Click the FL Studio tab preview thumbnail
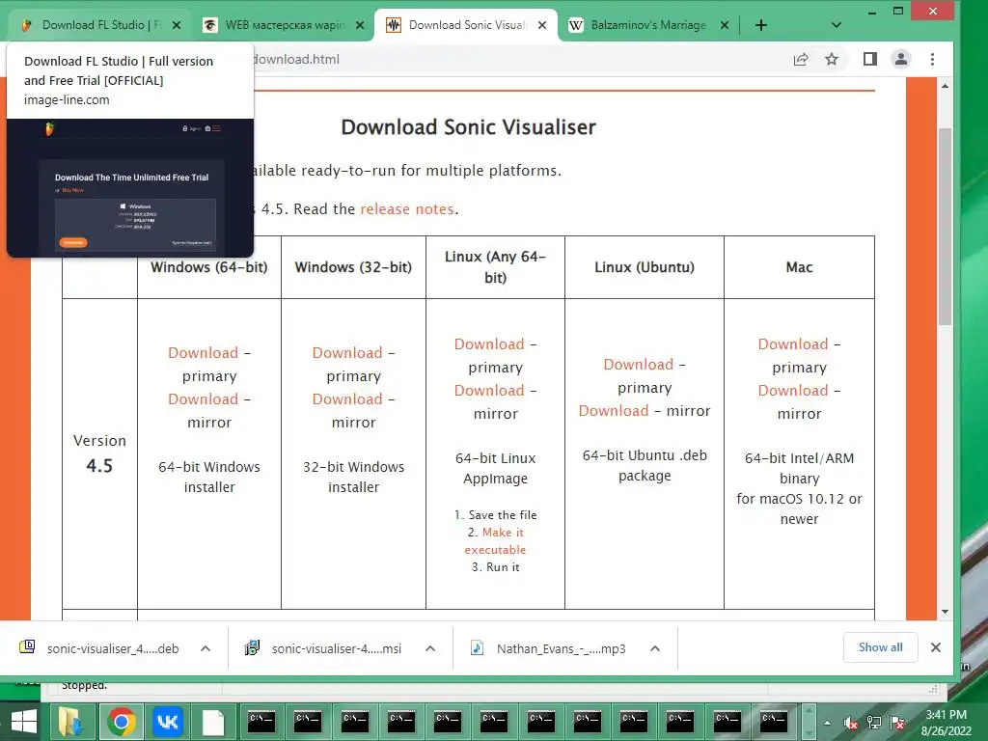 pyautogui.click(x=130, y=188)
